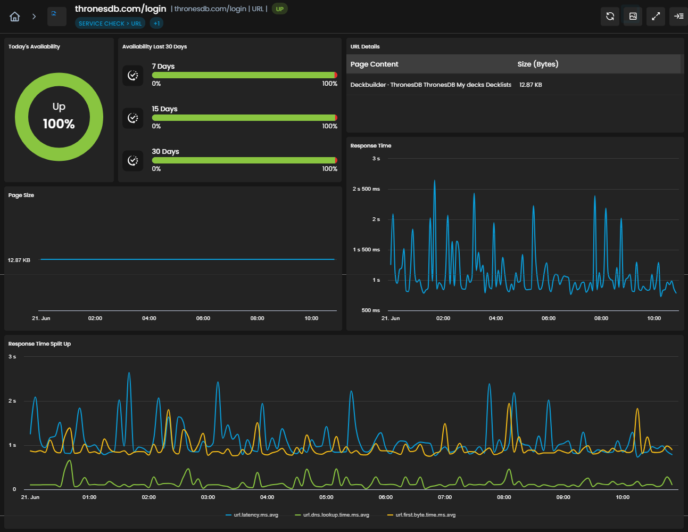Expand dashboard to fullscreen view
This screenshot has width=688, height=532.
point(656,17)
